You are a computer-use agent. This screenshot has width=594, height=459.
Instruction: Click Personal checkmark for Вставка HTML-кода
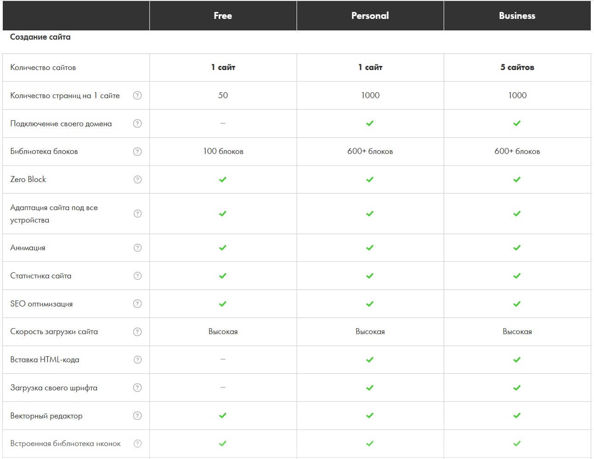370,360
